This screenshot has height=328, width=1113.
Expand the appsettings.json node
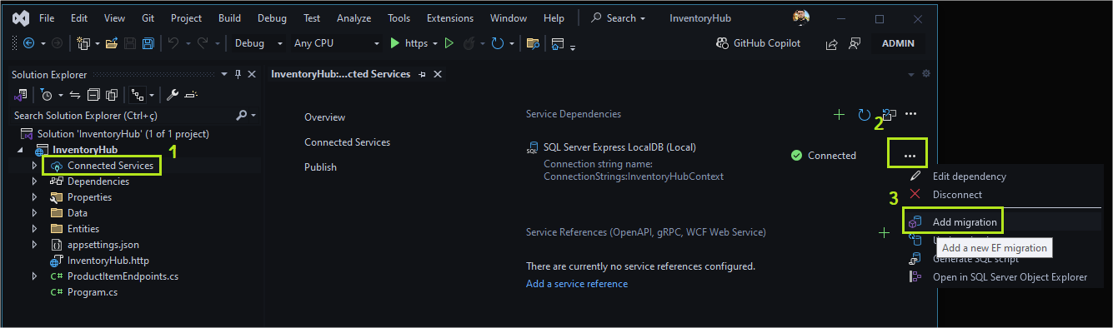point(34,245)
